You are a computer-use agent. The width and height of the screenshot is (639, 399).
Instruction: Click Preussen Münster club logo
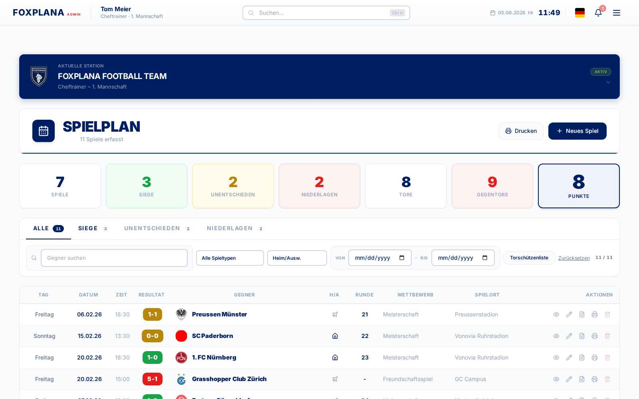coord(181,314)
